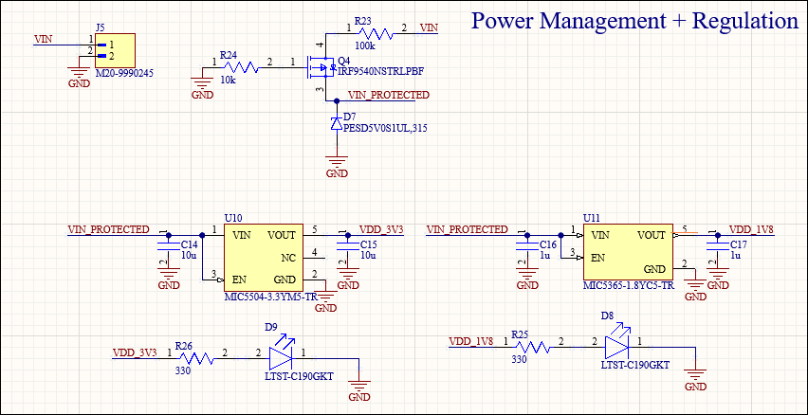Click the VOUT pin label on U10
The width and height of the screenshot is (808, 415).
pos(282,235)
